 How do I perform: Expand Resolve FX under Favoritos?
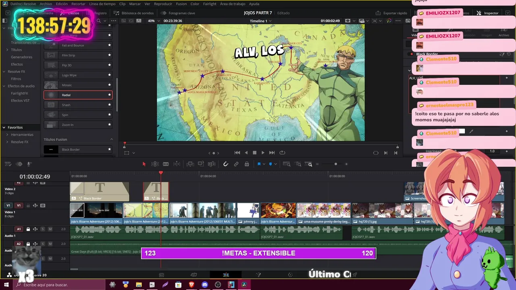tap(7, 142)
